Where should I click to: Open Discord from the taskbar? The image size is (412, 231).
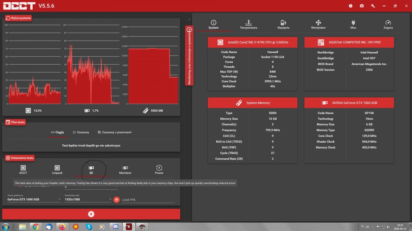[x=115, y=227]
